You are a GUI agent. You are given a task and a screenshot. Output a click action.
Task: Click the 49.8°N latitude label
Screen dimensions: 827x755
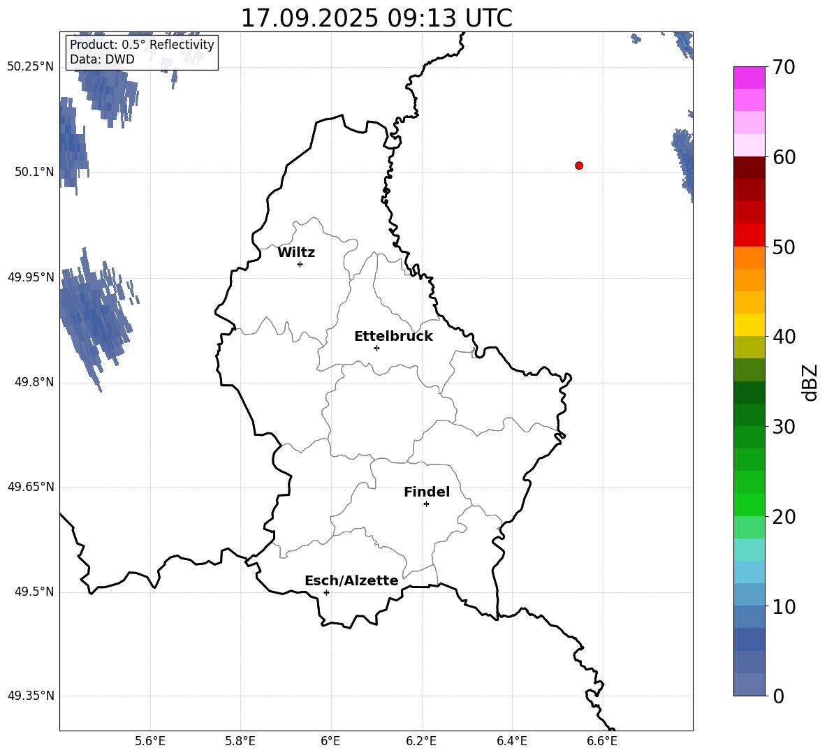pyautogui.click(x=34, y=382)
